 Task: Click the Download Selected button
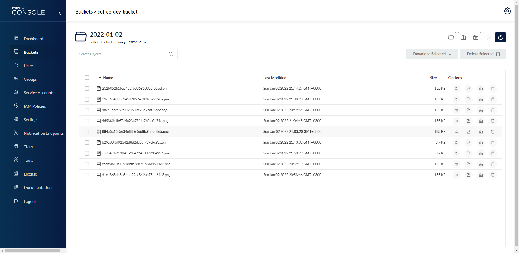click(432, 54)
